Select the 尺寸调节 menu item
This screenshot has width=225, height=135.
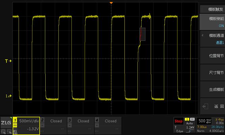212,73
